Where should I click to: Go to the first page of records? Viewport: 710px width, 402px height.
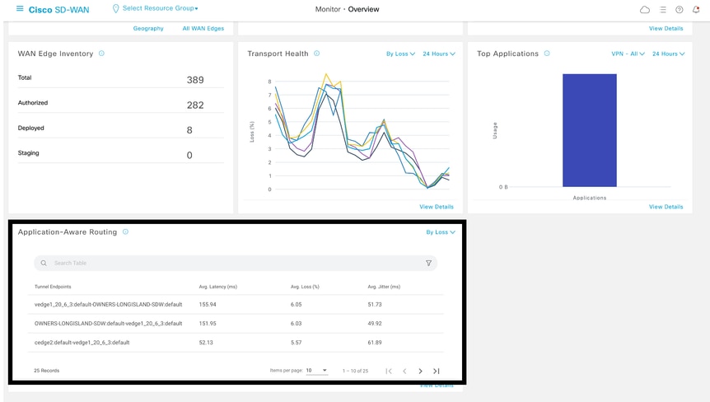389,372
